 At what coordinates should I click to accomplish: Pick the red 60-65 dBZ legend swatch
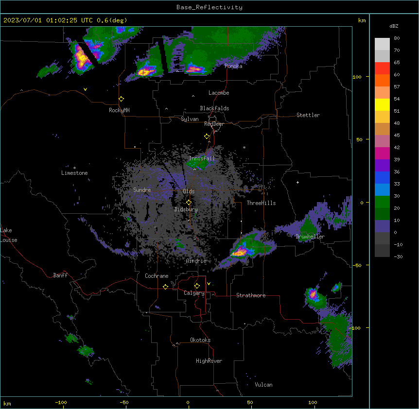[x=382, y=68]
